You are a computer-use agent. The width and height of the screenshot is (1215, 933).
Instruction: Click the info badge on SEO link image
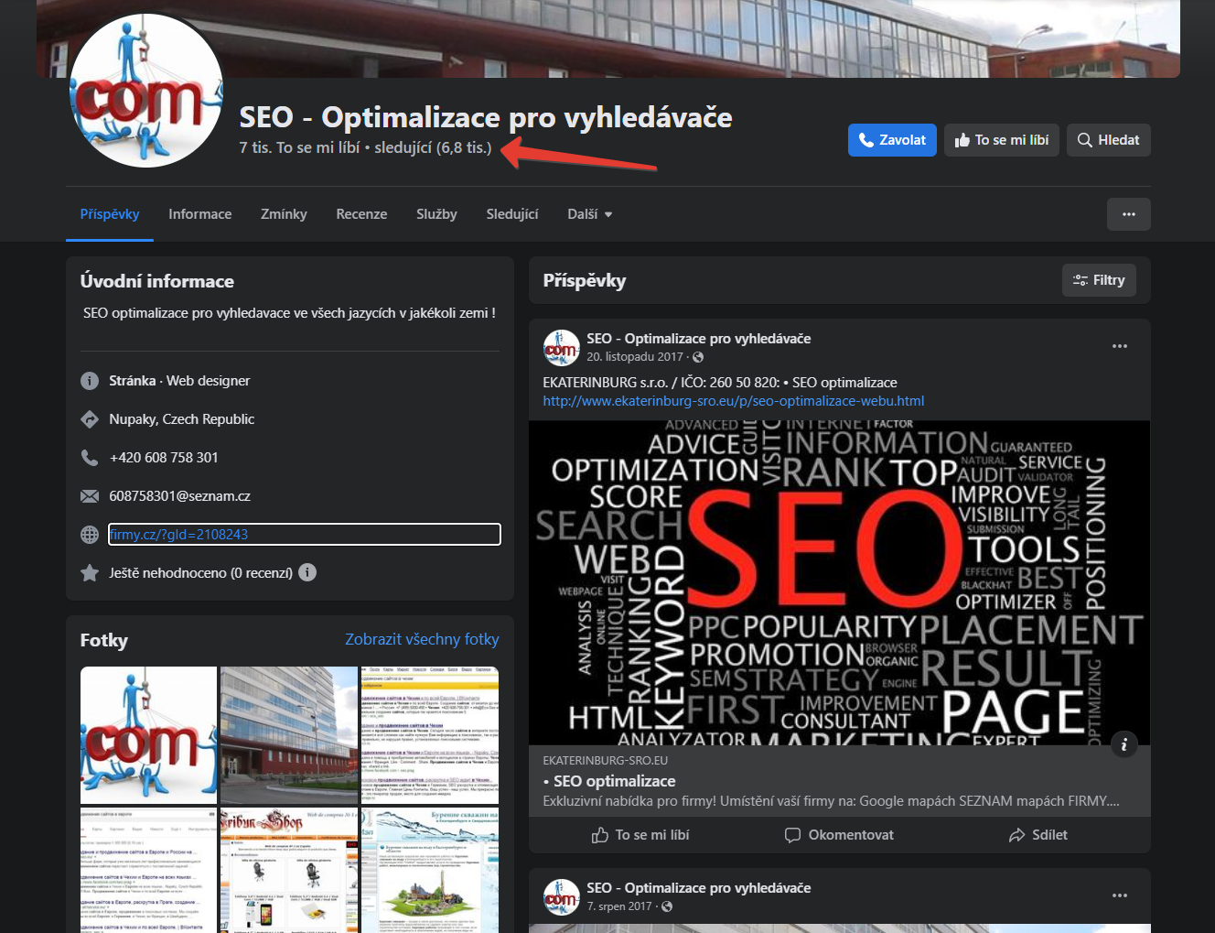[1124, 744]
